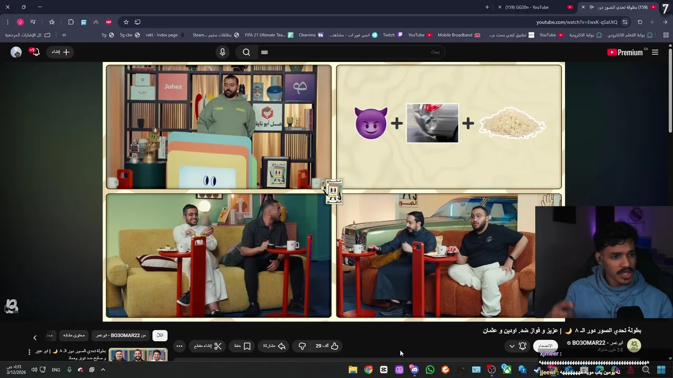This screenshot has height=378, width=673.
Task: Open suggested video options three-dot menu
Action: (29, 352)
